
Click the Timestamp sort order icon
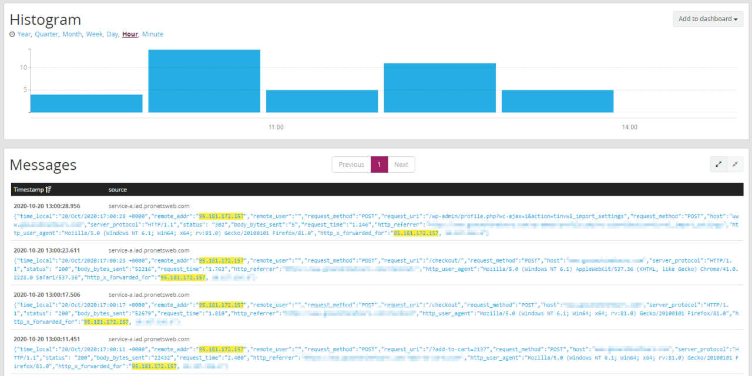pos(48,190)
